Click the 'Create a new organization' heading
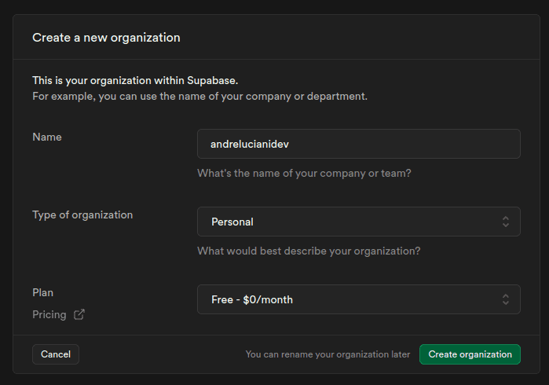 106,38
